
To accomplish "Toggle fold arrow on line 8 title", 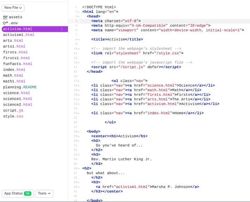I will pos(78,39).
